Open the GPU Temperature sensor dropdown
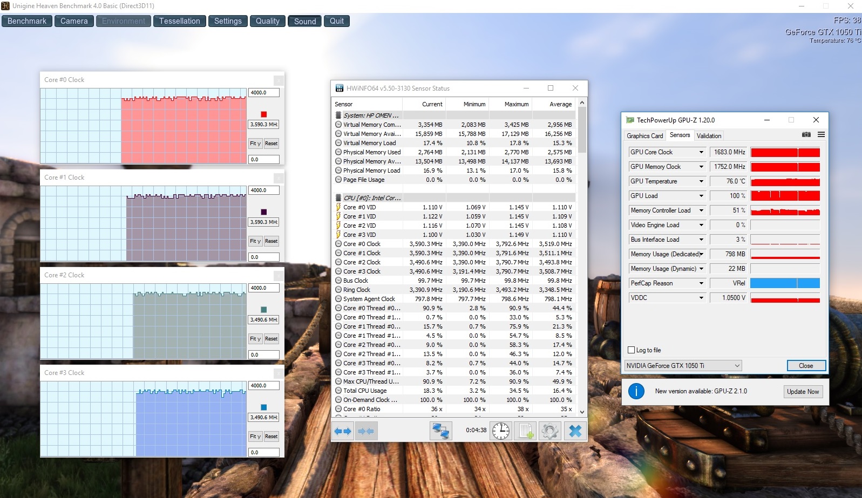This screenshot has width=862, height=498. tap(701, 181)
